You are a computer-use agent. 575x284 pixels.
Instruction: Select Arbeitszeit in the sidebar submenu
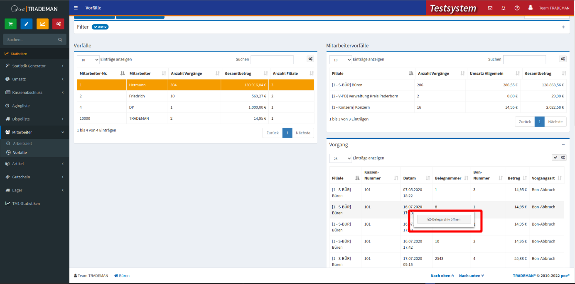(x=22, y=143)
